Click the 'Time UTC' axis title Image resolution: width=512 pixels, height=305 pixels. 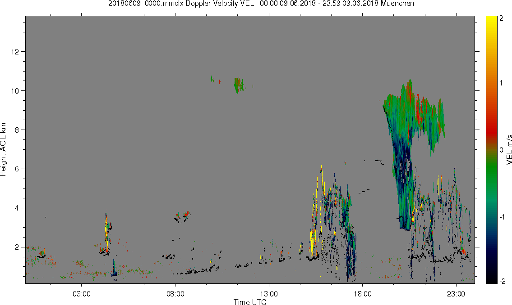[250, 302]
